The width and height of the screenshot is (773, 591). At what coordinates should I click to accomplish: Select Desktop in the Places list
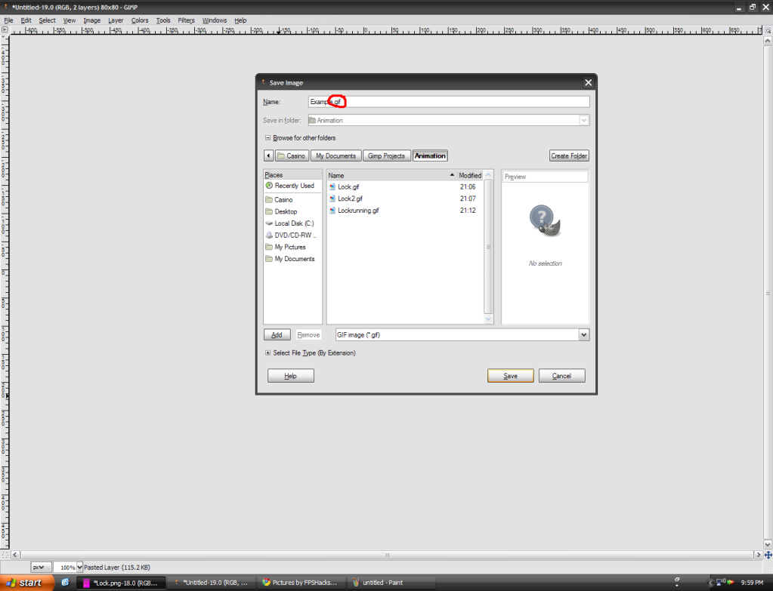coord(286,211)
